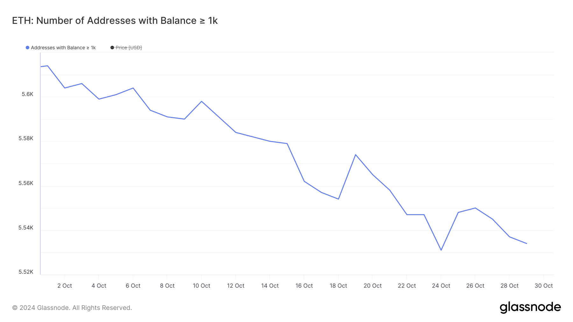The width and height of the screenshot is (573, 322).
Task: Click the 5.6K y-axis label
Action: pos(27,94)
